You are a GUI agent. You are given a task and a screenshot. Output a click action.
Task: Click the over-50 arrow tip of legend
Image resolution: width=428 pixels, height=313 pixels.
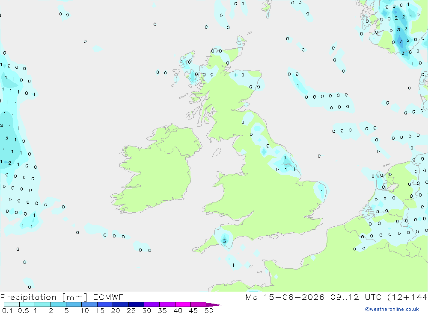point(214,304)
